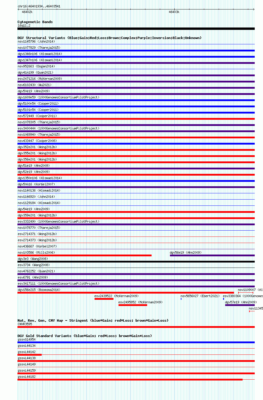
Task: Click dgv355e201 (Wong2012b) label
Action: [x=37, y=153]
